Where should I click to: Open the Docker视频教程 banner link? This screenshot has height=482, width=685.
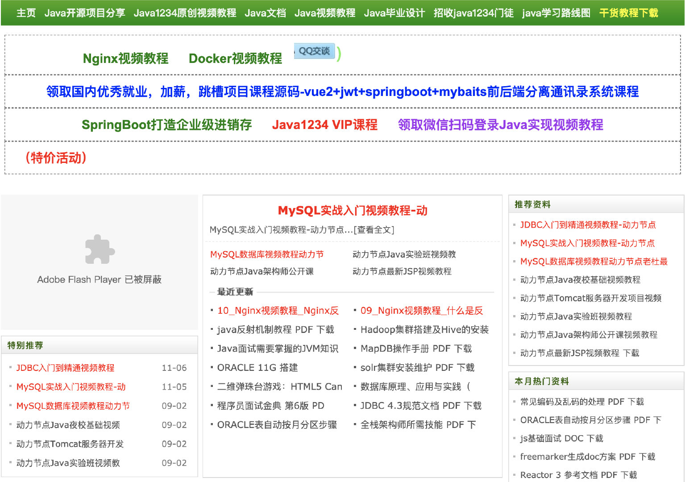click(235, 58)
